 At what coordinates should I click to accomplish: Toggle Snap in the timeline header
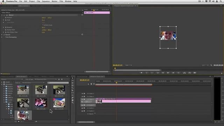(88, 84)
